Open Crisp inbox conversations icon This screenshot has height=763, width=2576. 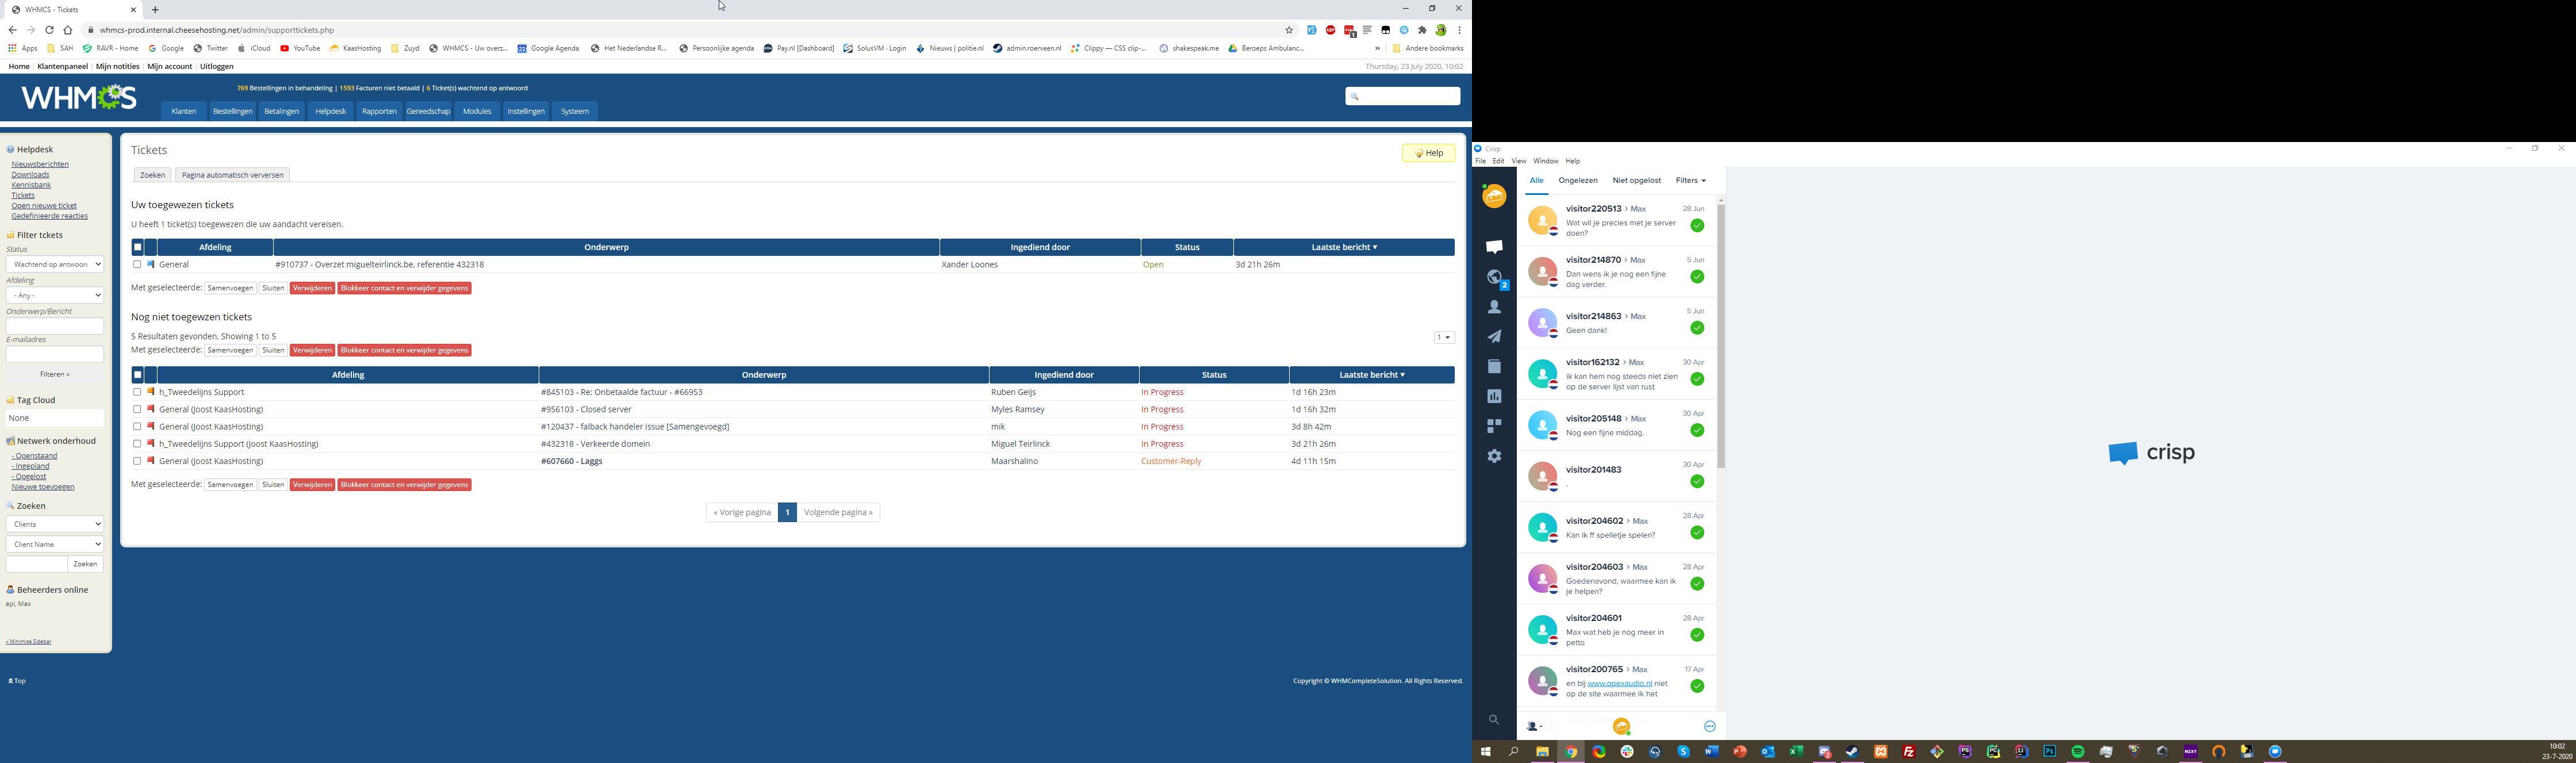1494,247
